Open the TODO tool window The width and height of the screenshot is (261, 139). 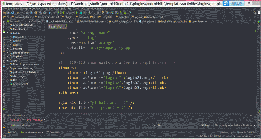12,132
